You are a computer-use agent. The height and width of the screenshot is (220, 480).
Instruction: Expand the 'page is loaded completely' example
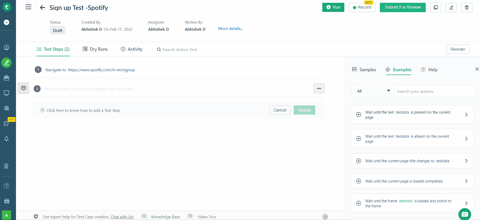pyautogui.click(x=466, y=181)
